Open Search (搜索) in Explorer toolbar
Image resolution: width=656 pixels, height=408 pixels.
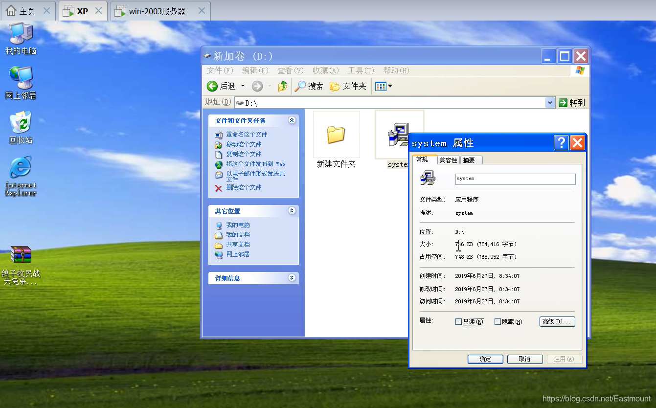(309, 86)
